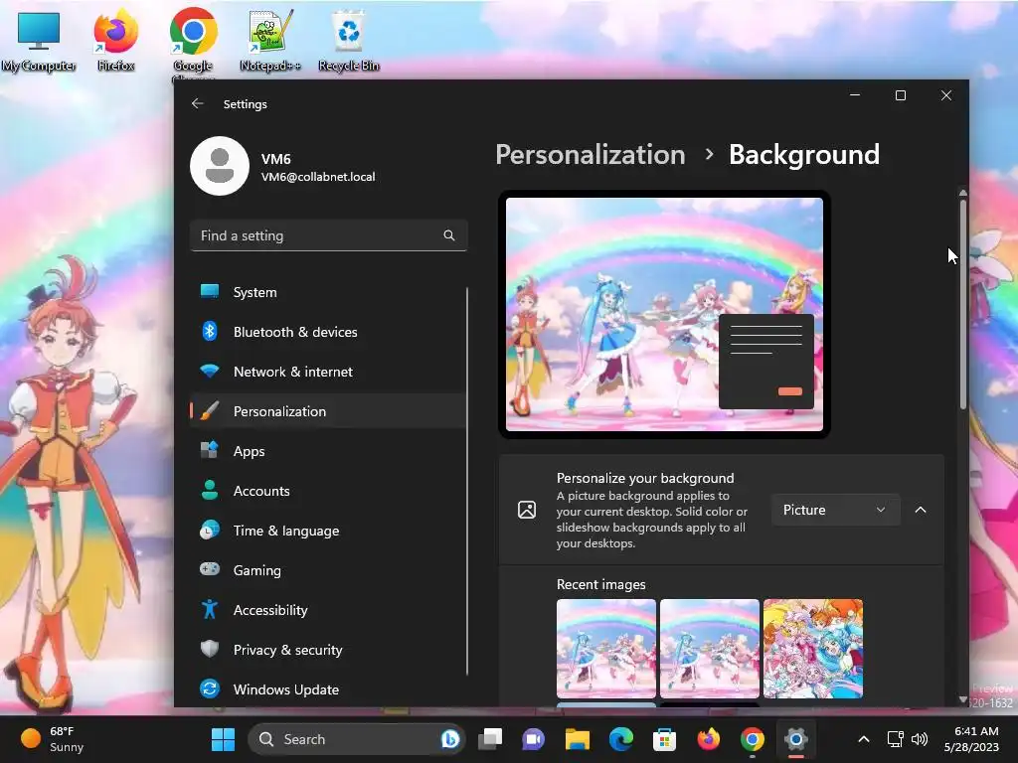
Task: Go to Windows Update
Action: (328, 689)
